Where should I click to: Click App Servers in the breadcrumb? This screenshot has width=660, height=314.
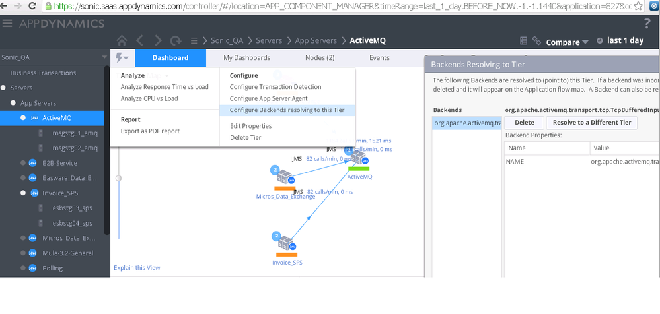point(316,41)
